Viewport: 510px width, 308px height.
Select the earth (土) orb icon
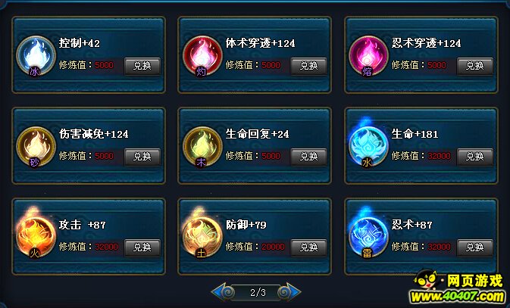202,235
